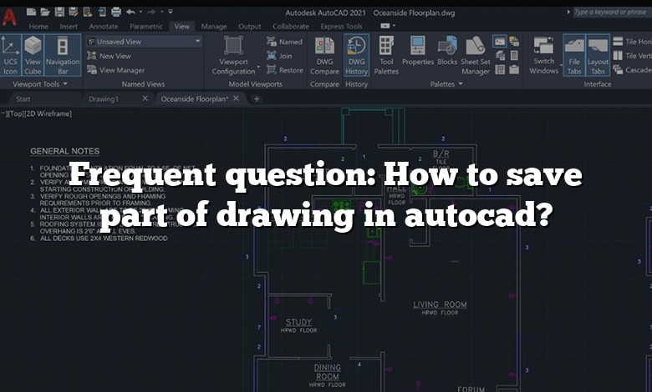
Task: Switch to the Home ribbon tab
Action: click(38, 26)
